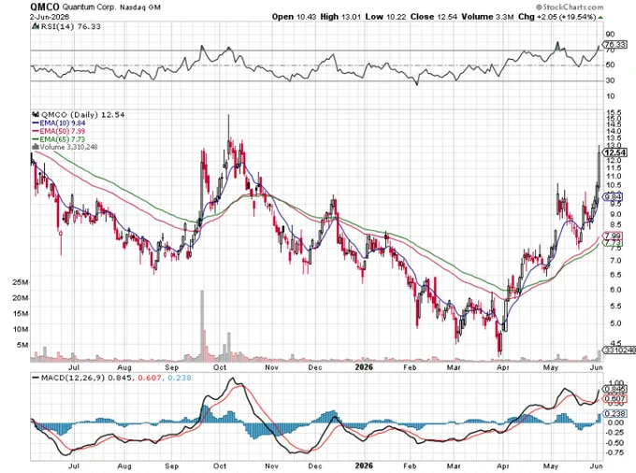Image resolution: width=636 pixels, height=473 pixels.
Task: Click the 7.73 EMA tag on right axis
Action: coord(613,243)
